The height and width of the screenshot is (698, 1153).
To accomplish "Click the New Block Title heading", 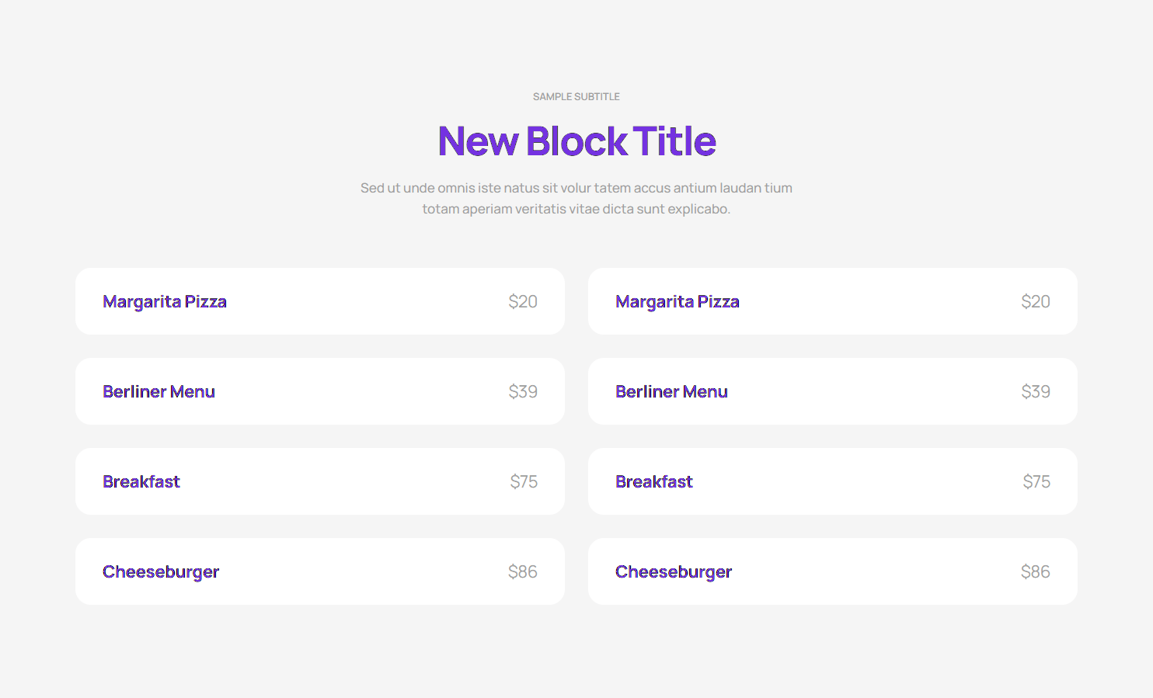I will click(576, 141).
